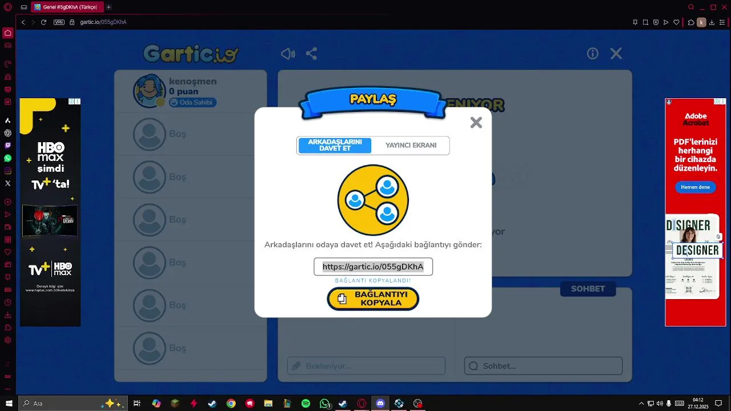The height and width of the screenshot is (411, 731).
Task: Open Instagram in the Opera sidebar
Action: pos(8,171)
